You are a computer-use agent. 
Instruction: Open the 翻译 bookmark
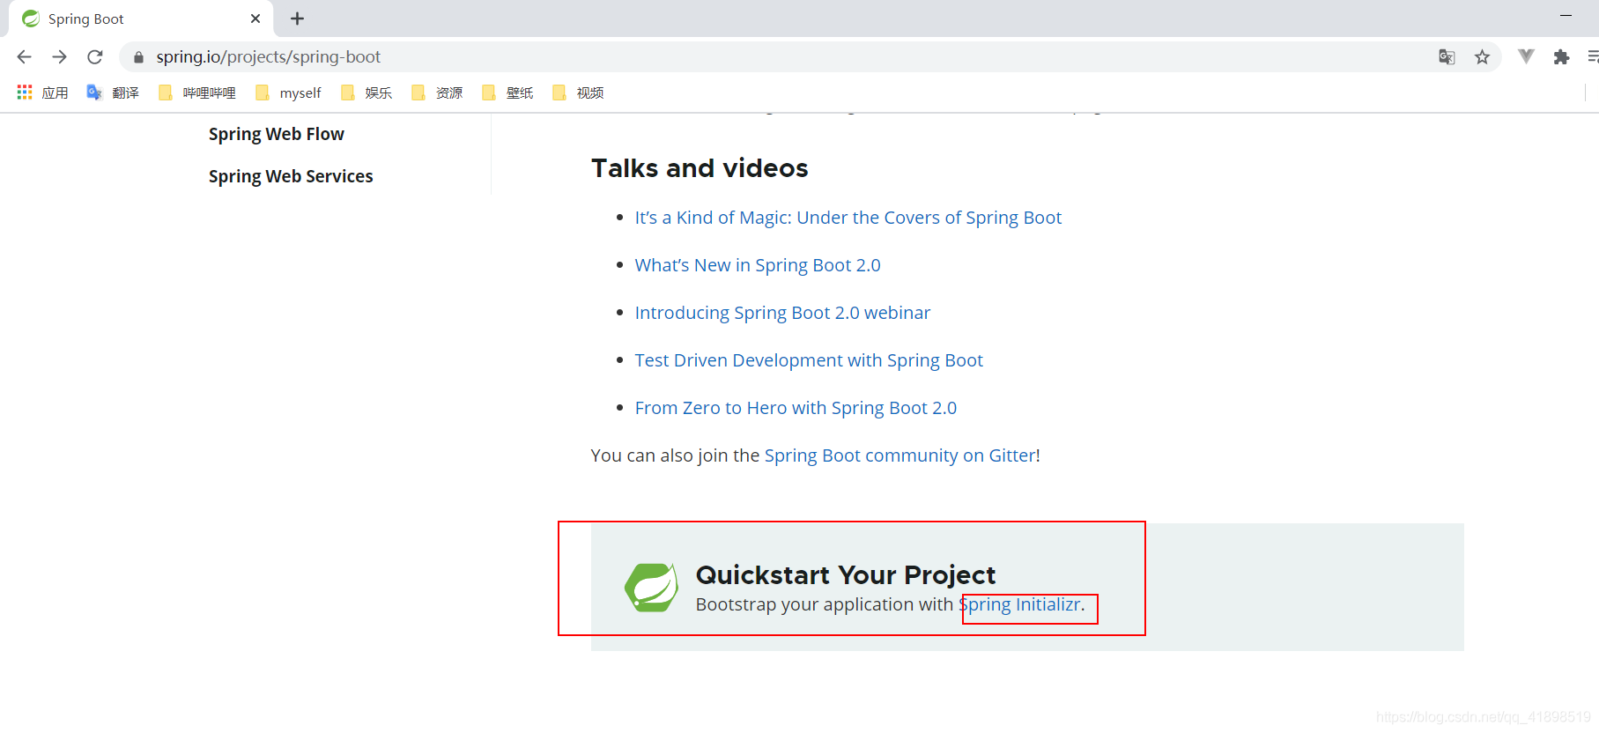click(x=113, y=93)
